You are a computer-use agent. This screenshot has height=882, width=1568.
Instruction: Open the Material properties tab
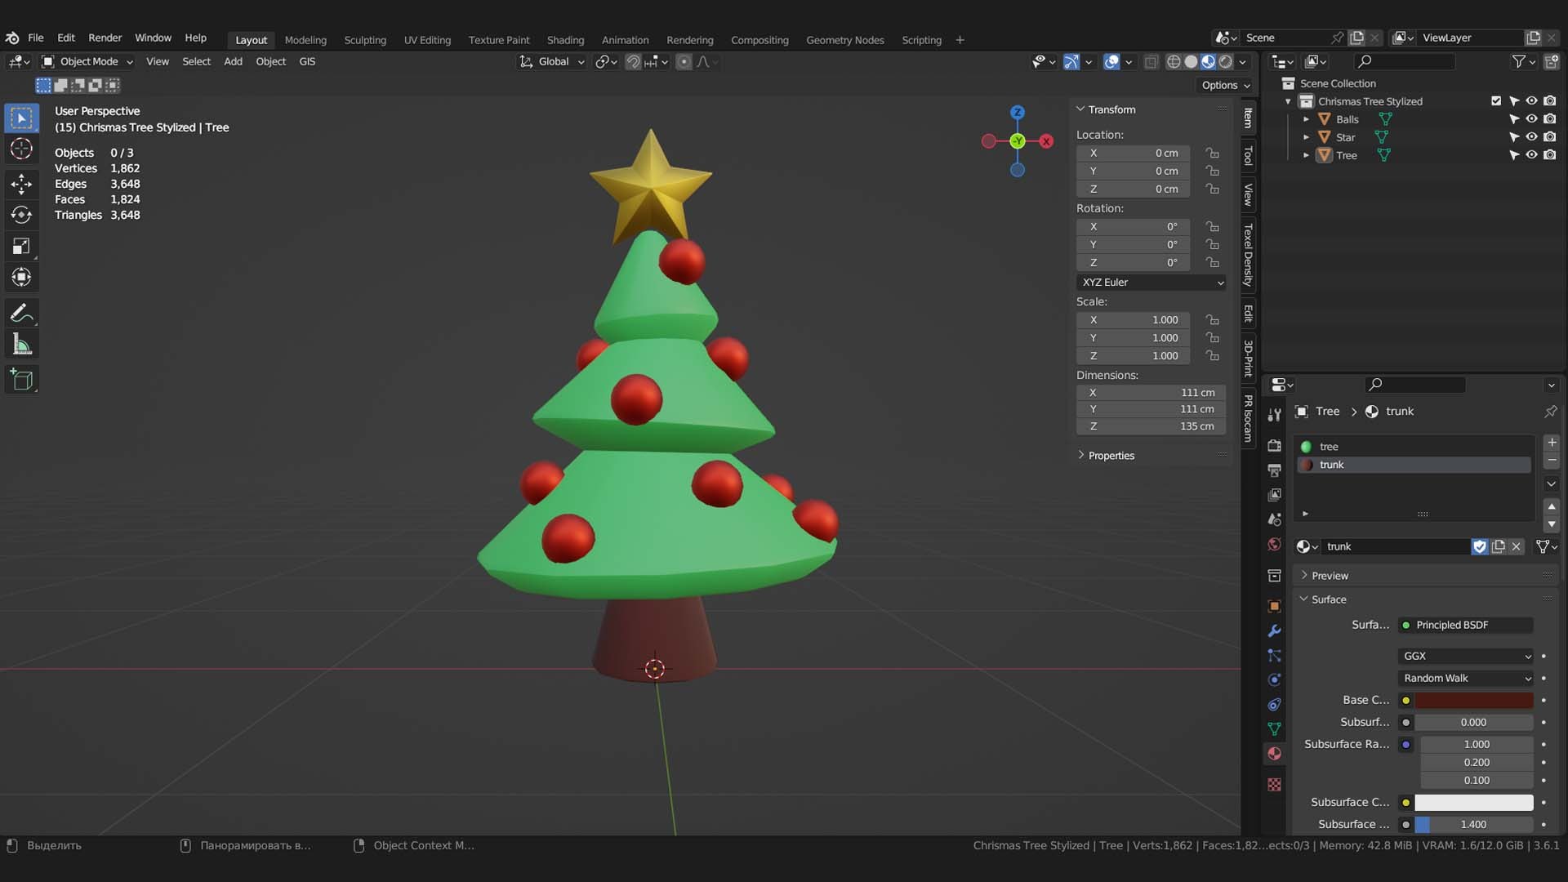pyautogui.click(x=1274, y=753)
